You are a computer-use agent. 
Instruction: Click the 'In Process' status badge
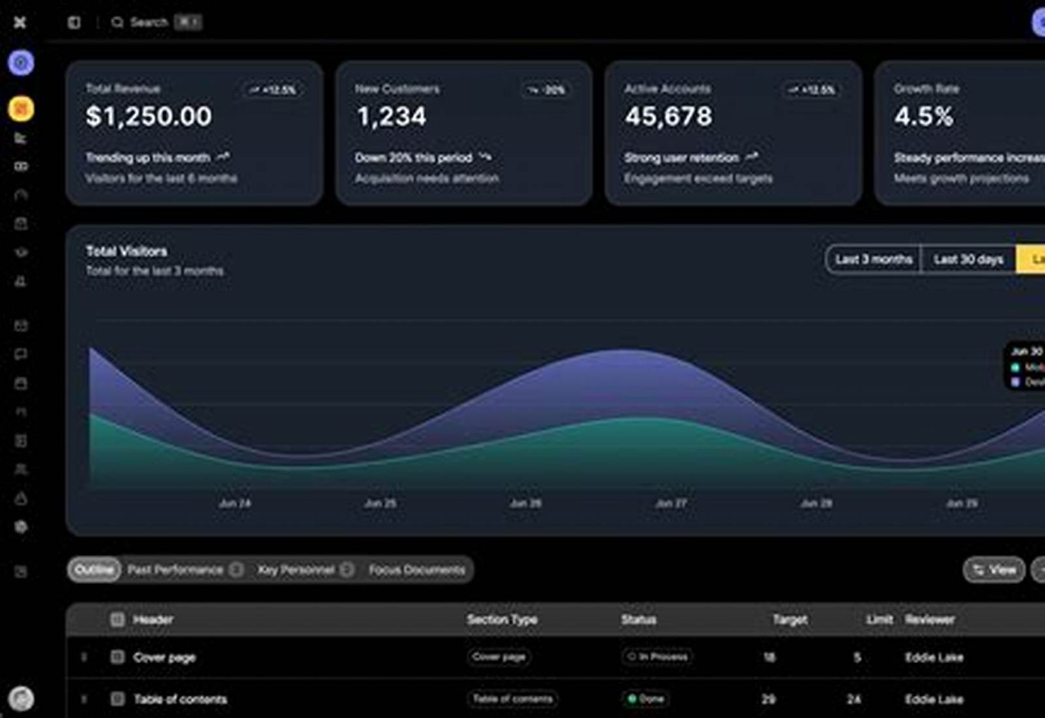pos(657,657)
